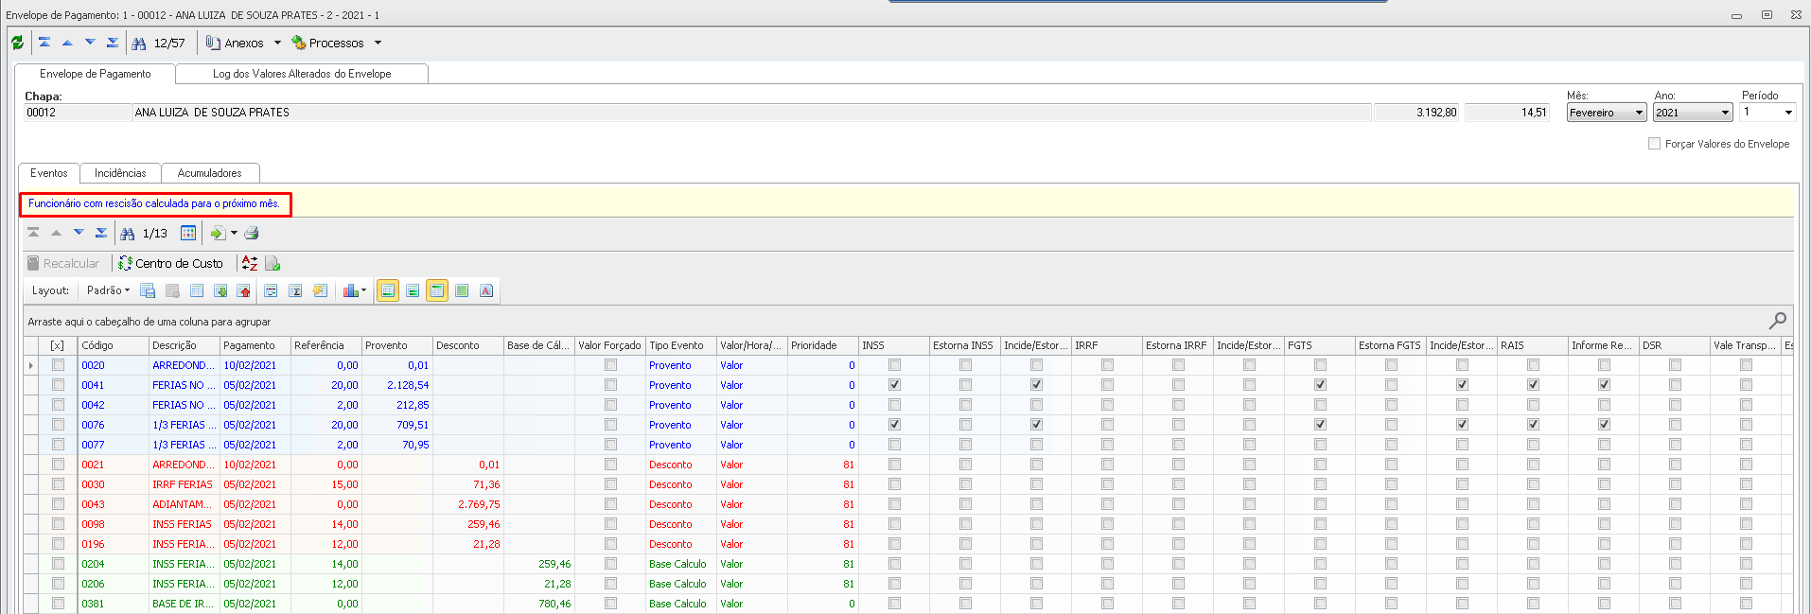This screenshot has width=1811, height=614.
Task: Switch to the Incidências tab
Action: point(120,173)
